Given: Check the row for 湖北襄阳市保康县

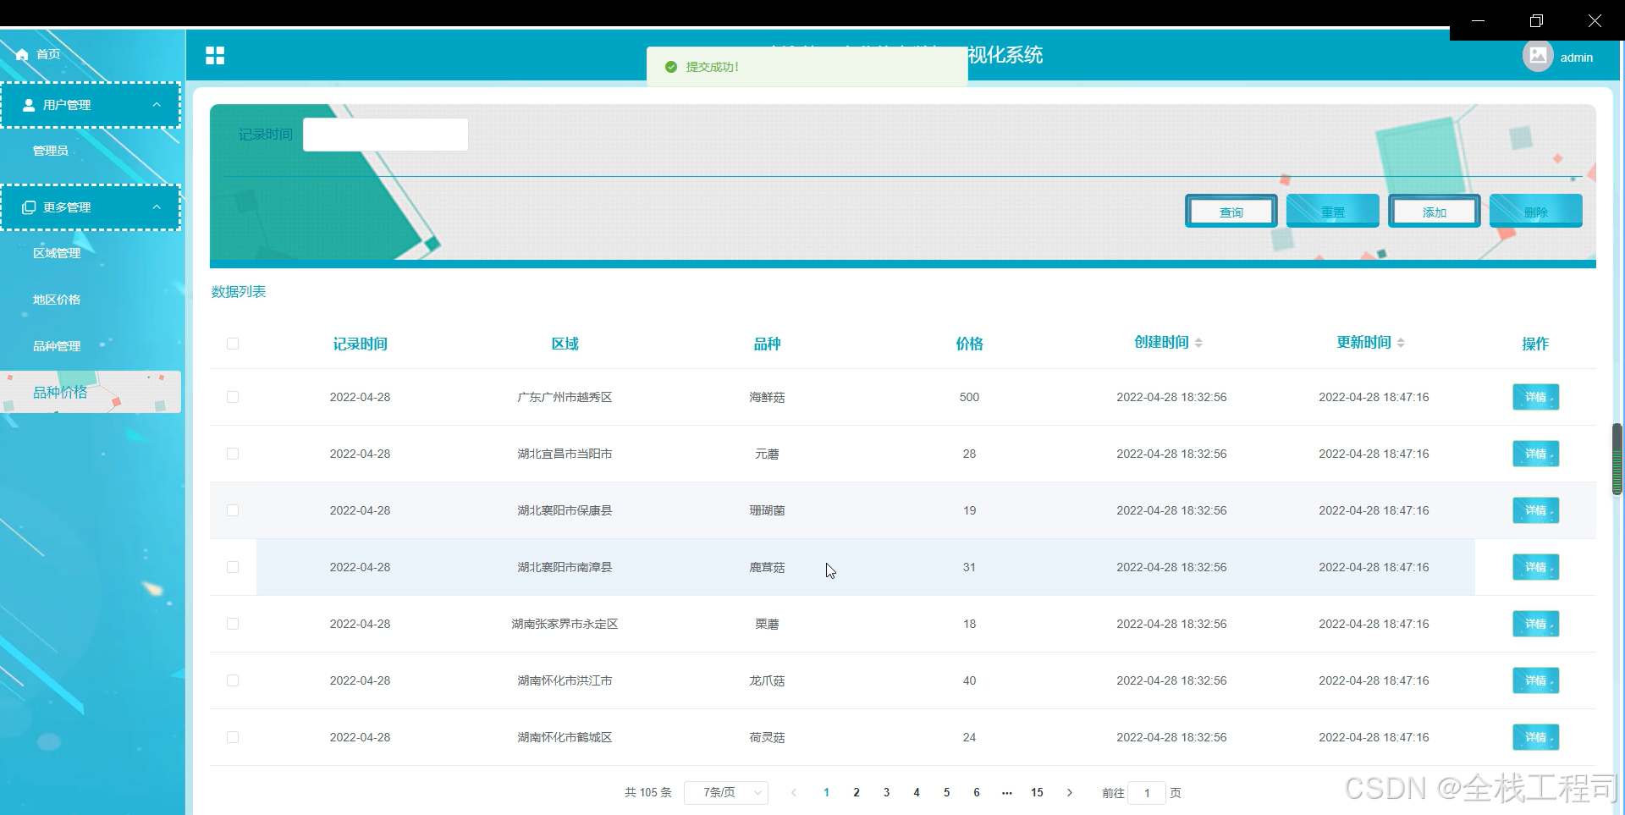Looking at the screenshot, I should coord(233,510).
